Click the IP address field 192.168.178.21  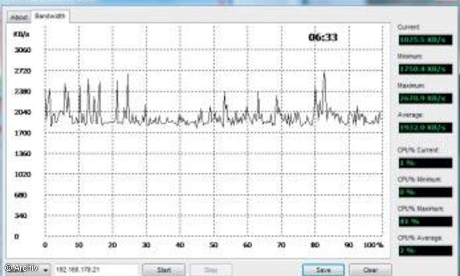pyautogui.click(x=95, y=269)
